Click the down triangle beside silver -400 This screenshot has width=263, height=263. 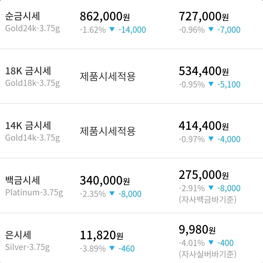tap(211, 242)
